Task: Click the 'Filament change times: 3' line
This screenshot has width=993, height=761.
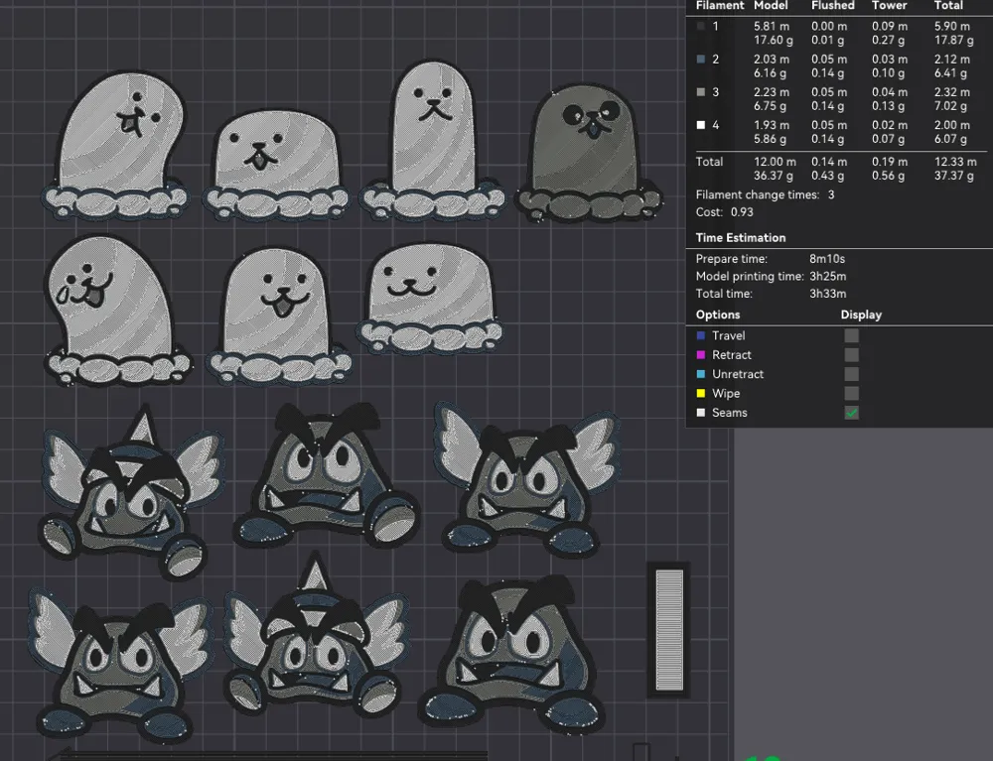Action: (765, 194)
